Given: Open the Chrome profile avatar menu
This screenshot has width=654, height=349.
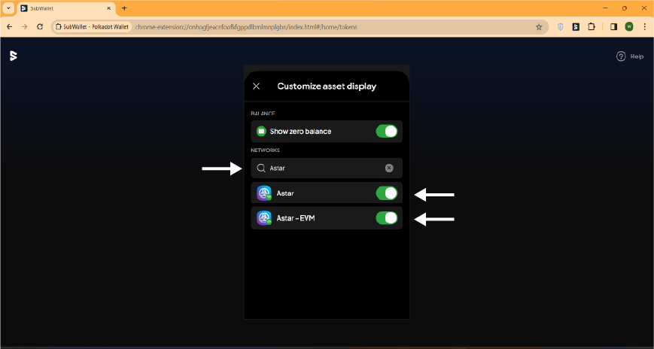Looking at the screenshot, I should point(629,26).
